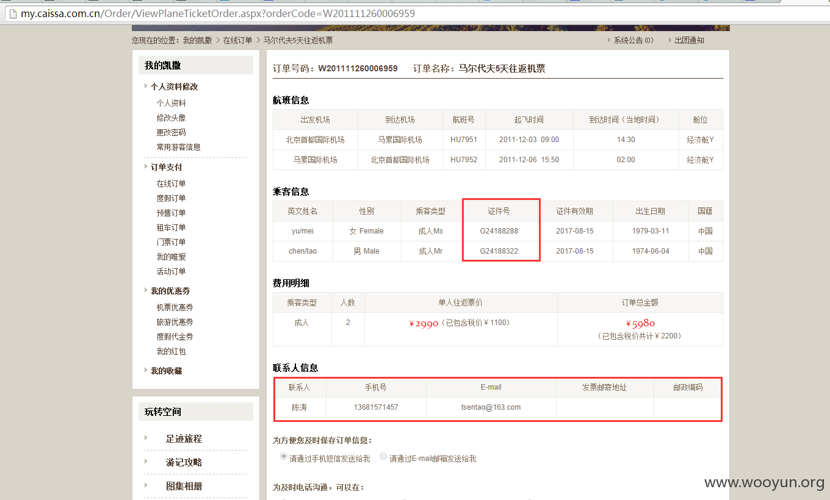The image size is (830, 500).
Task: Expand the 我的优惠券 section arrow
Action: [146, 290]
